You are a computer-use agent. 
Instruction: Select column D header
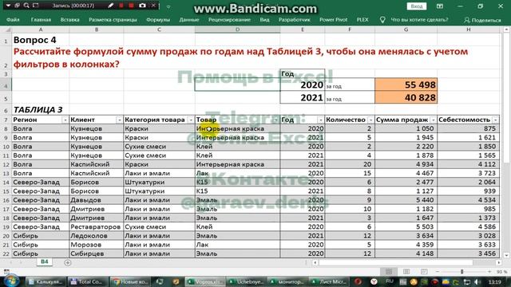coord(237,29)
